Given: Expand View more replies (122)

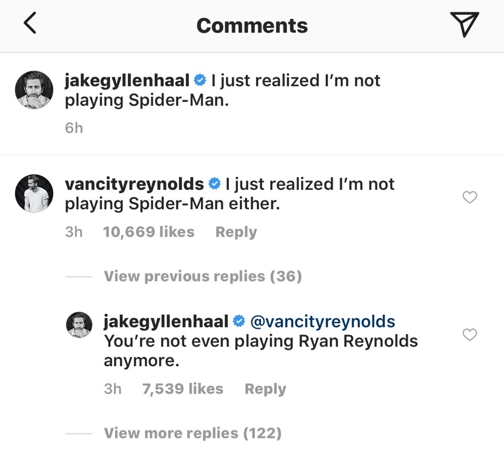Looking at the screenshot, I should (x=192, y=433).
